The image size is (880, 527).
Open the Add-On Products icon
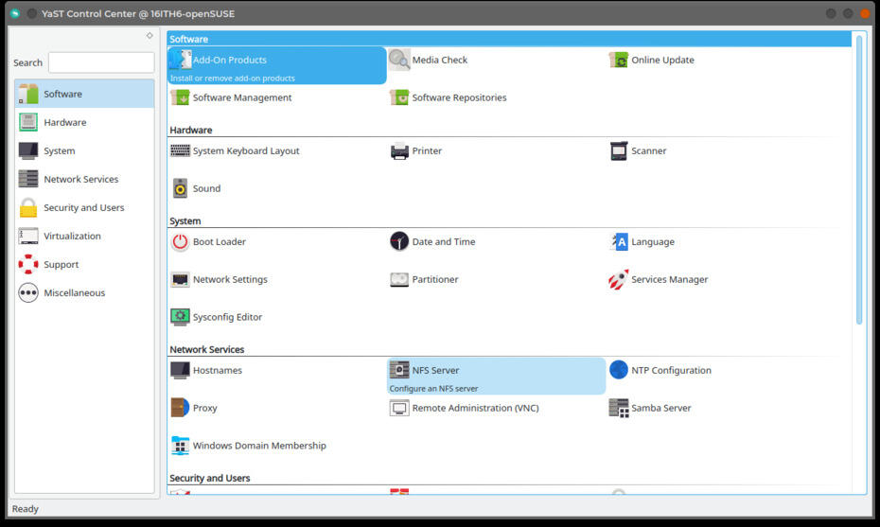pos(181,60)
